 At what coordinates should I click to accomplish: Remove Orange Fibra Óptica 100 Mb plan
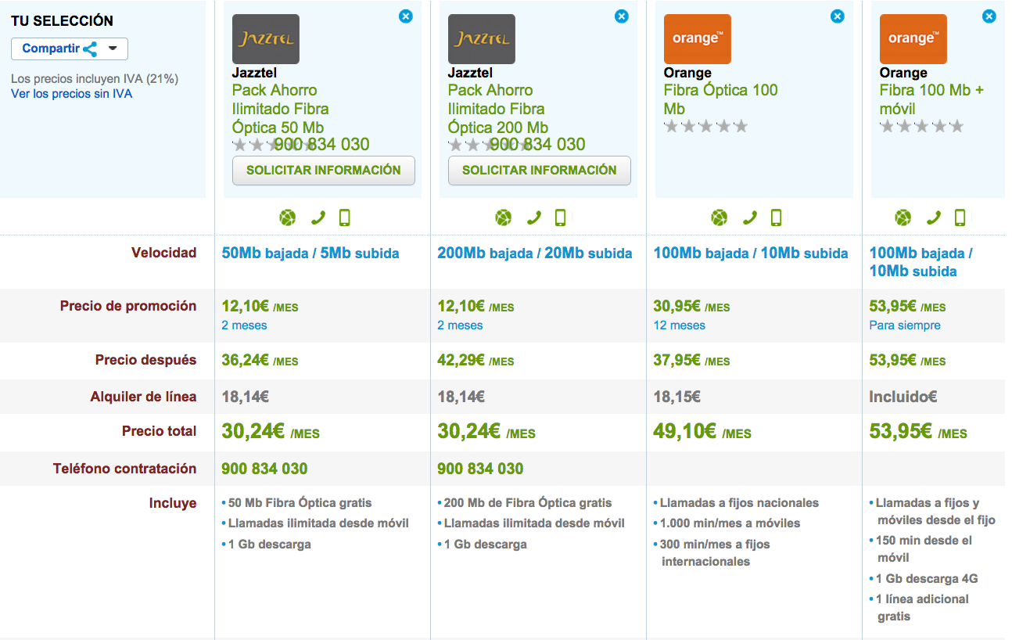838,16
